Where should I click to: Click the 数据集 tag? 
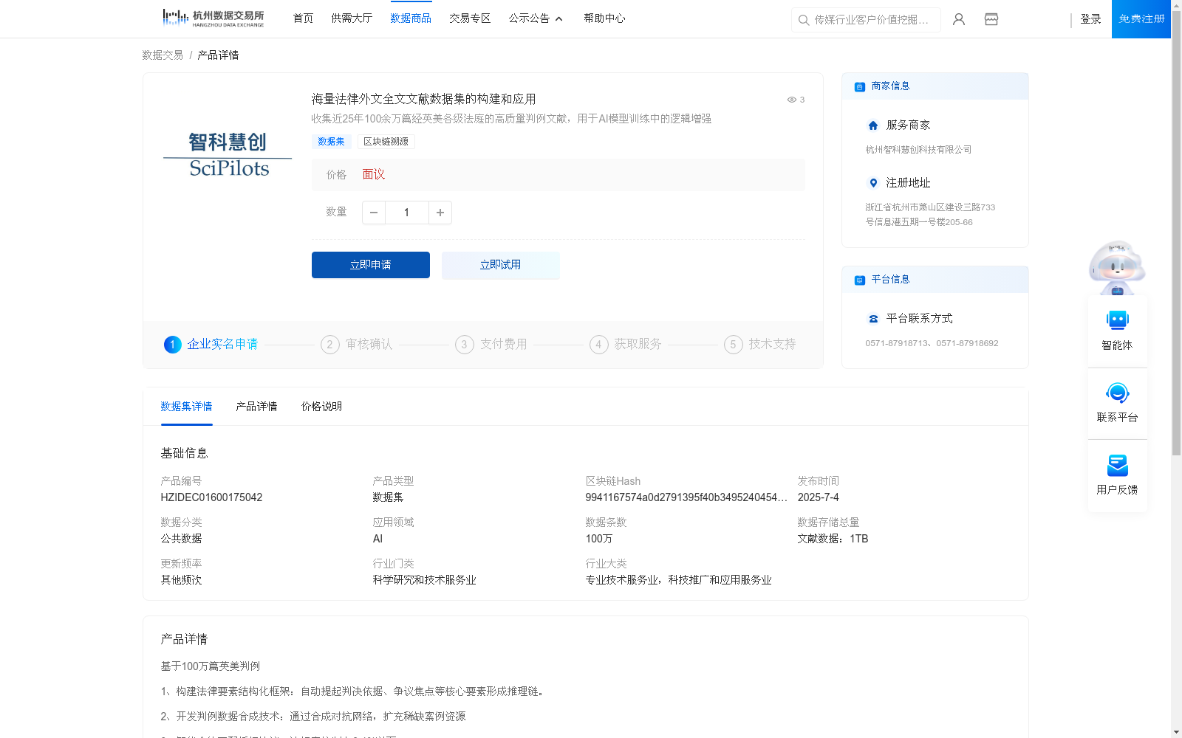[x=331, y=142]
